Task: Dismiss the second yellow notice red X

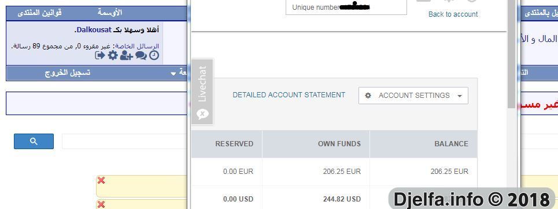Action: pyautogui.click(x=101, y=204)
